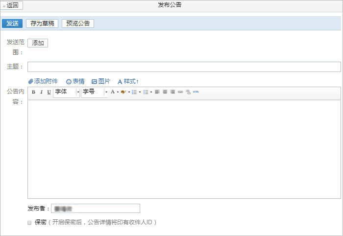This screenshot has width=343, height=236.
Task: Toggle italic formatting in editor toolbar
Action: tap(41, 92)
